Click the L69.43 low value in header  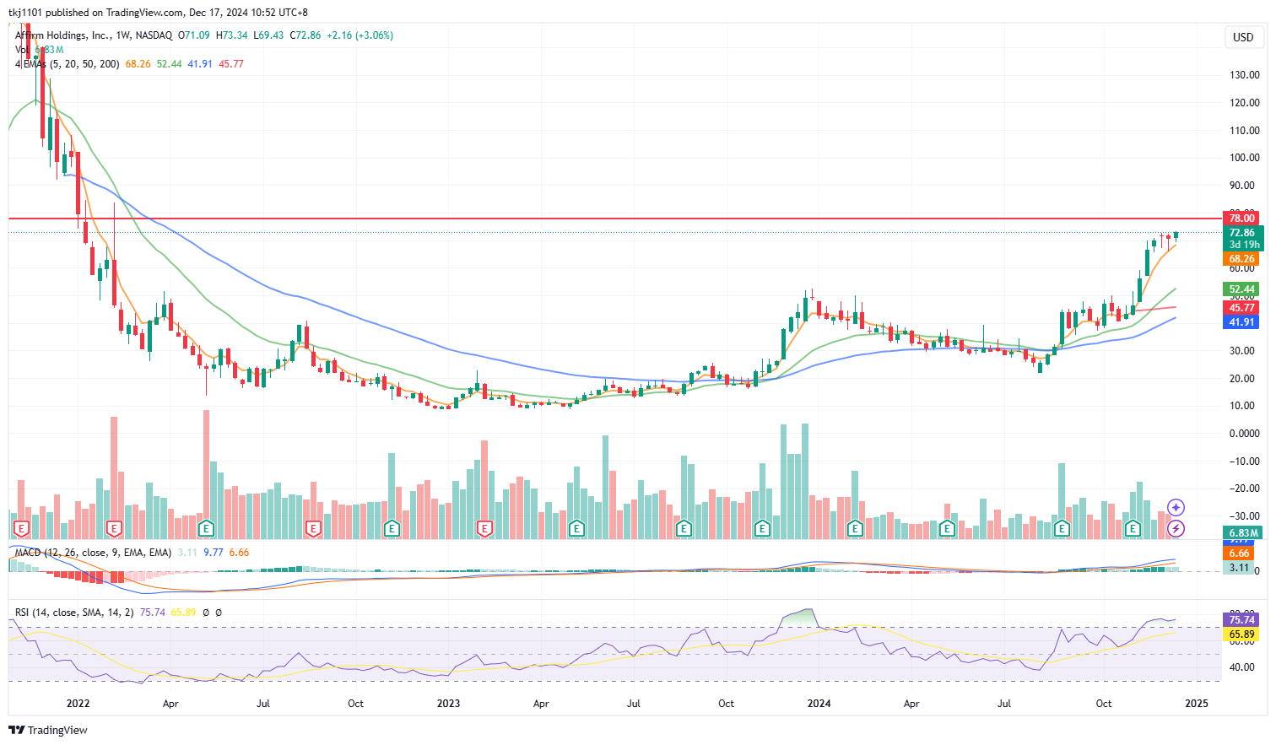pos(268,35)
